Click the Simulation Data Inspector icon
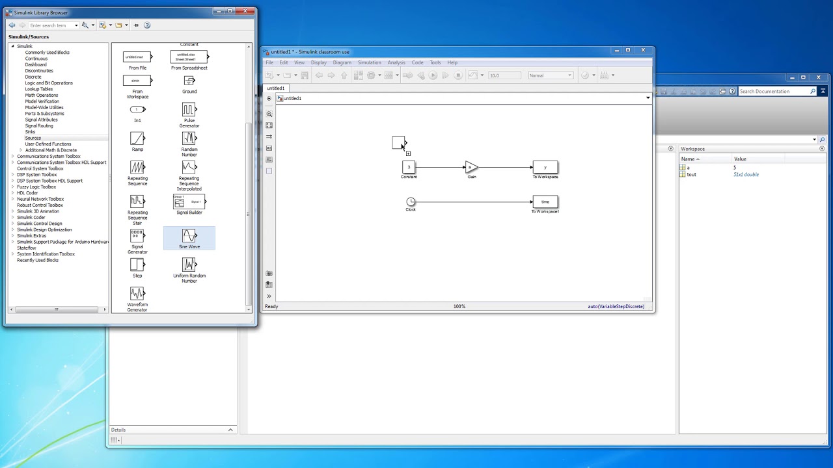The image size is (833, 468). pyautogui.click(x=473, y=75)
